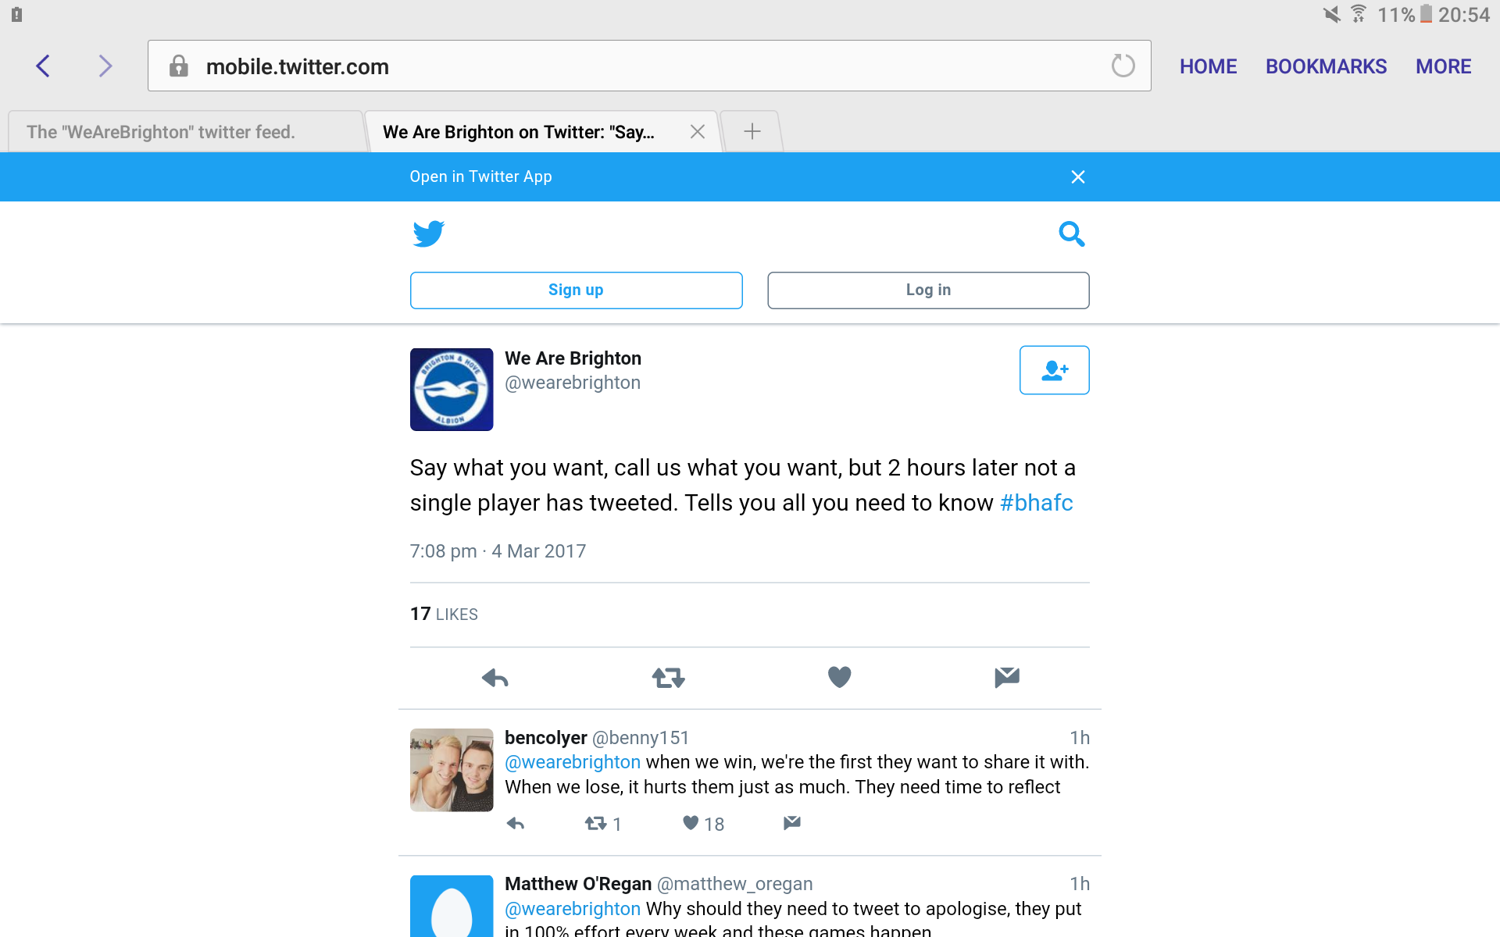Open the bencolyer username link
Viewport: 1500px width, 937px height.
click(x=545, y=738)
